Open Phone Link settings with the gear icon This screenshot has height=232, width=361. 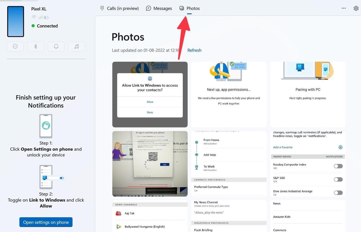pyautogui.click(x=356, y=8)
